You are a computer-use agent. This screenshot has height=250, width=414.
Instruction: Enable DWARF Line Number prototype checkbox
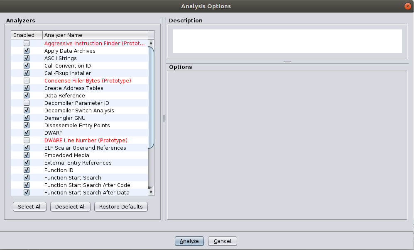pyautogui.click(x=27, y=140)
